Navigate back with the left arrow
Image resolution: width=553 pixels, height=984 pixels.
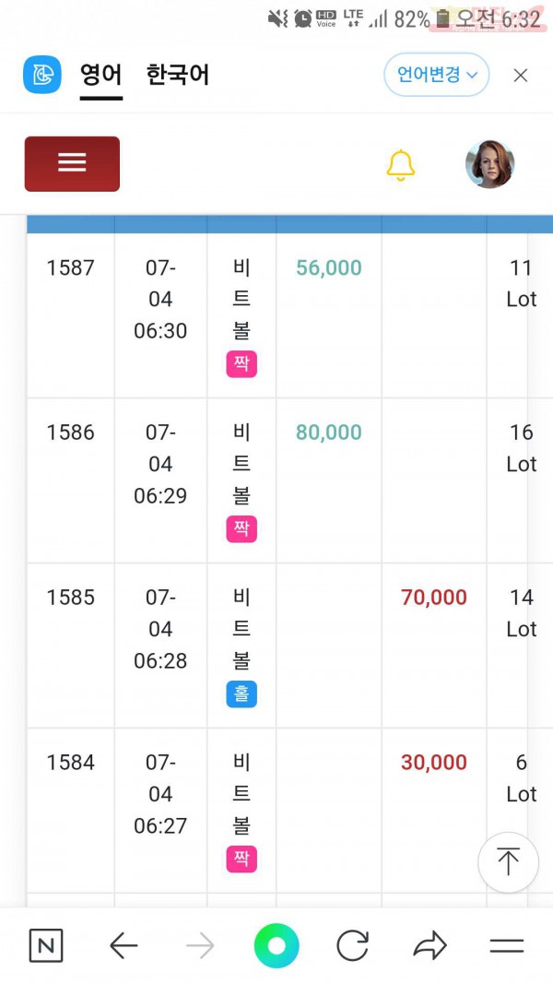coord(124,945)
